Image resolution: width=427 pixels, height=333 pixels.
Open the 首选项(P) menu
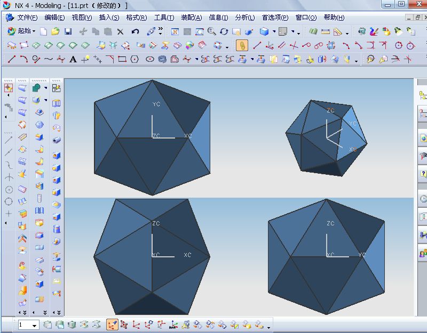point(275,18)
